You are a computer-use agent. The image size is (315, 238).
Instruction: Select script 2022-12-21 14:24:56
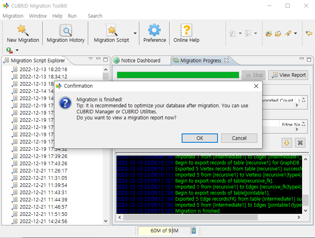(44, 221)
